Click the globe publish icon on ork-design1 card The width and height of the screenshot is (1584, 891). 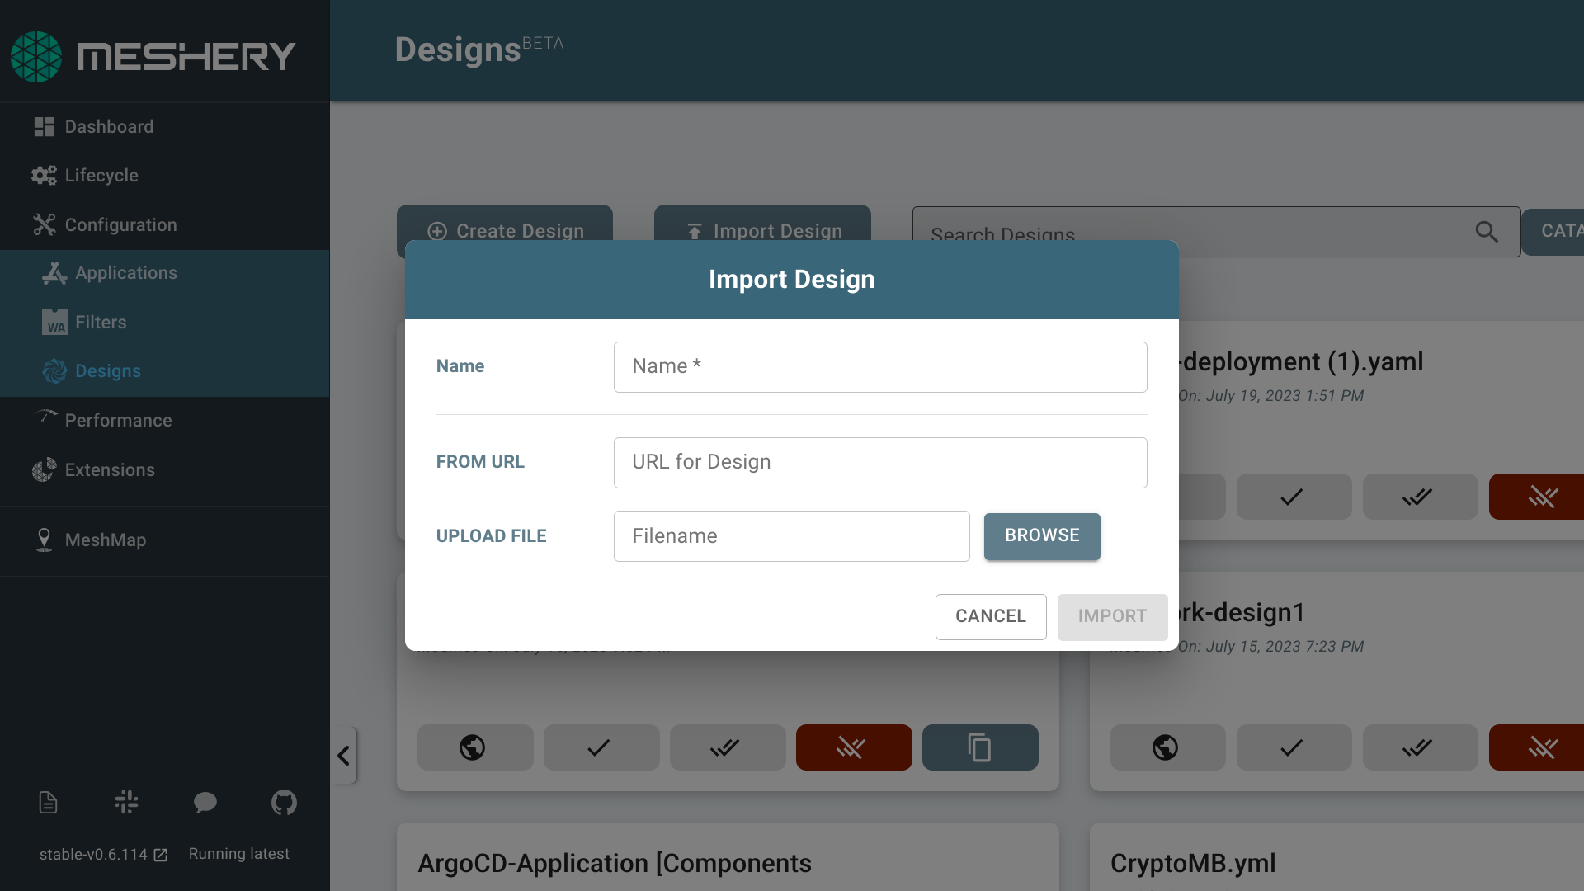pos(1165,747)
